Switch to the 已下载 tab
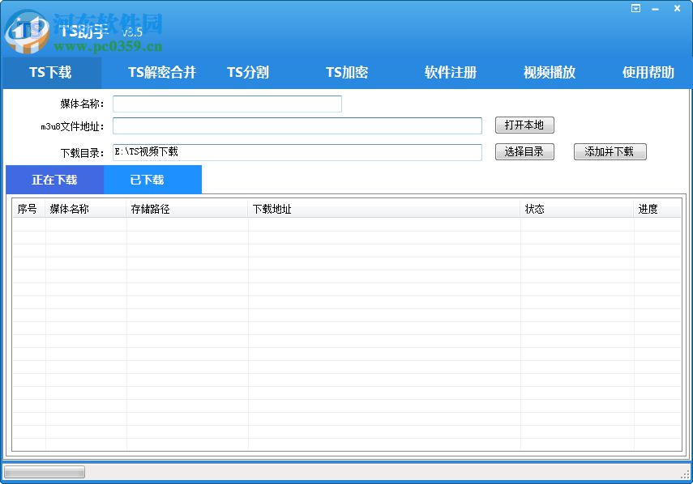The width and height of the screenshot is (693, 484). (152, 179)
